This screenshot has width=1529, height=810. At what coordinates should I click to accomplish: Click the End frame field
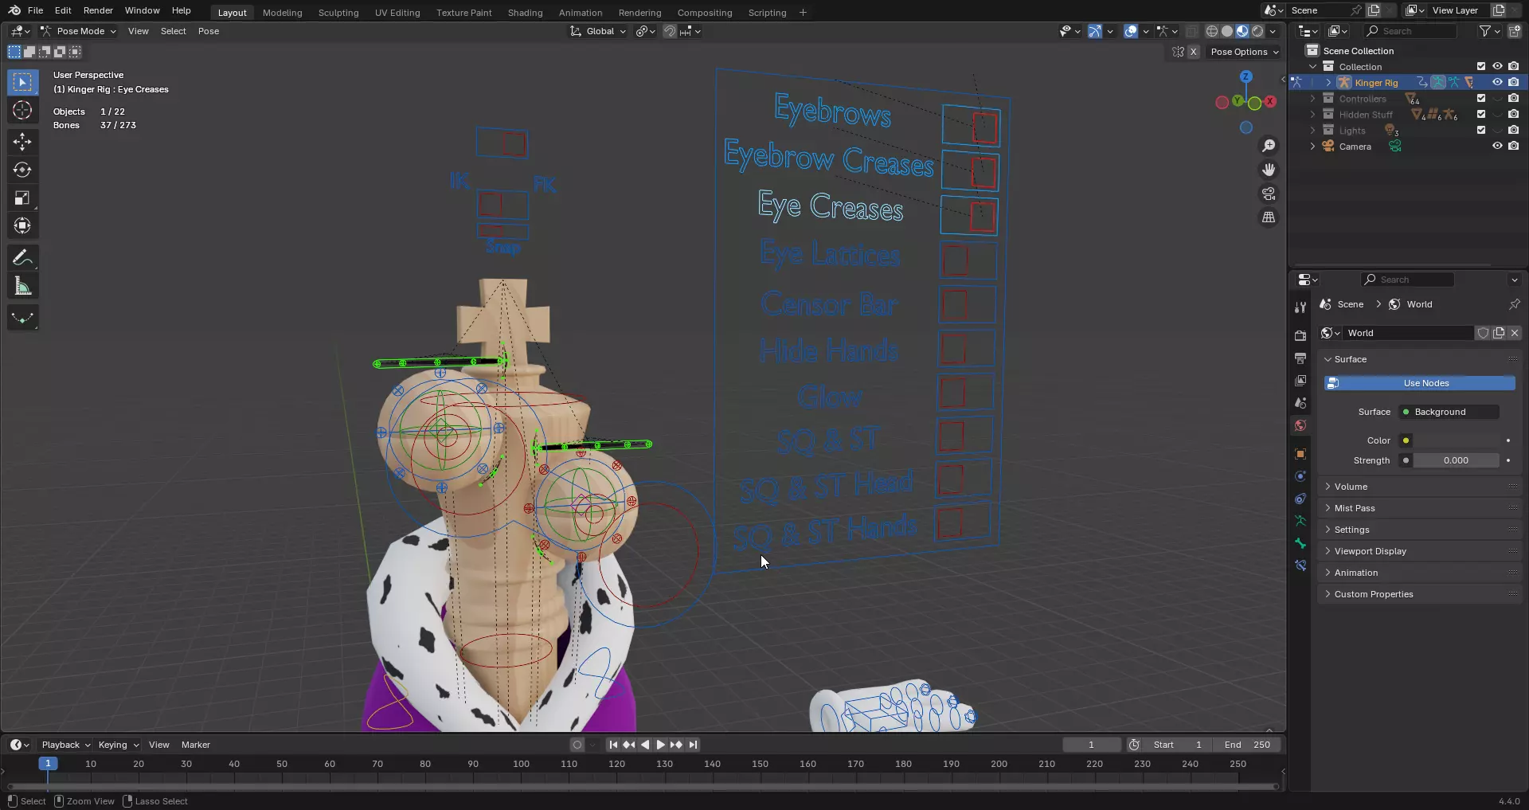click(1247, 745)
